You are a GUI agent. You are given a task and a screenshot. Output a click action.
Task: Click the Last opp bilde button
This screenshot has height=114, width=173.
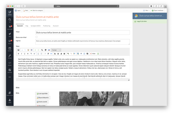[x=42, y=94]
